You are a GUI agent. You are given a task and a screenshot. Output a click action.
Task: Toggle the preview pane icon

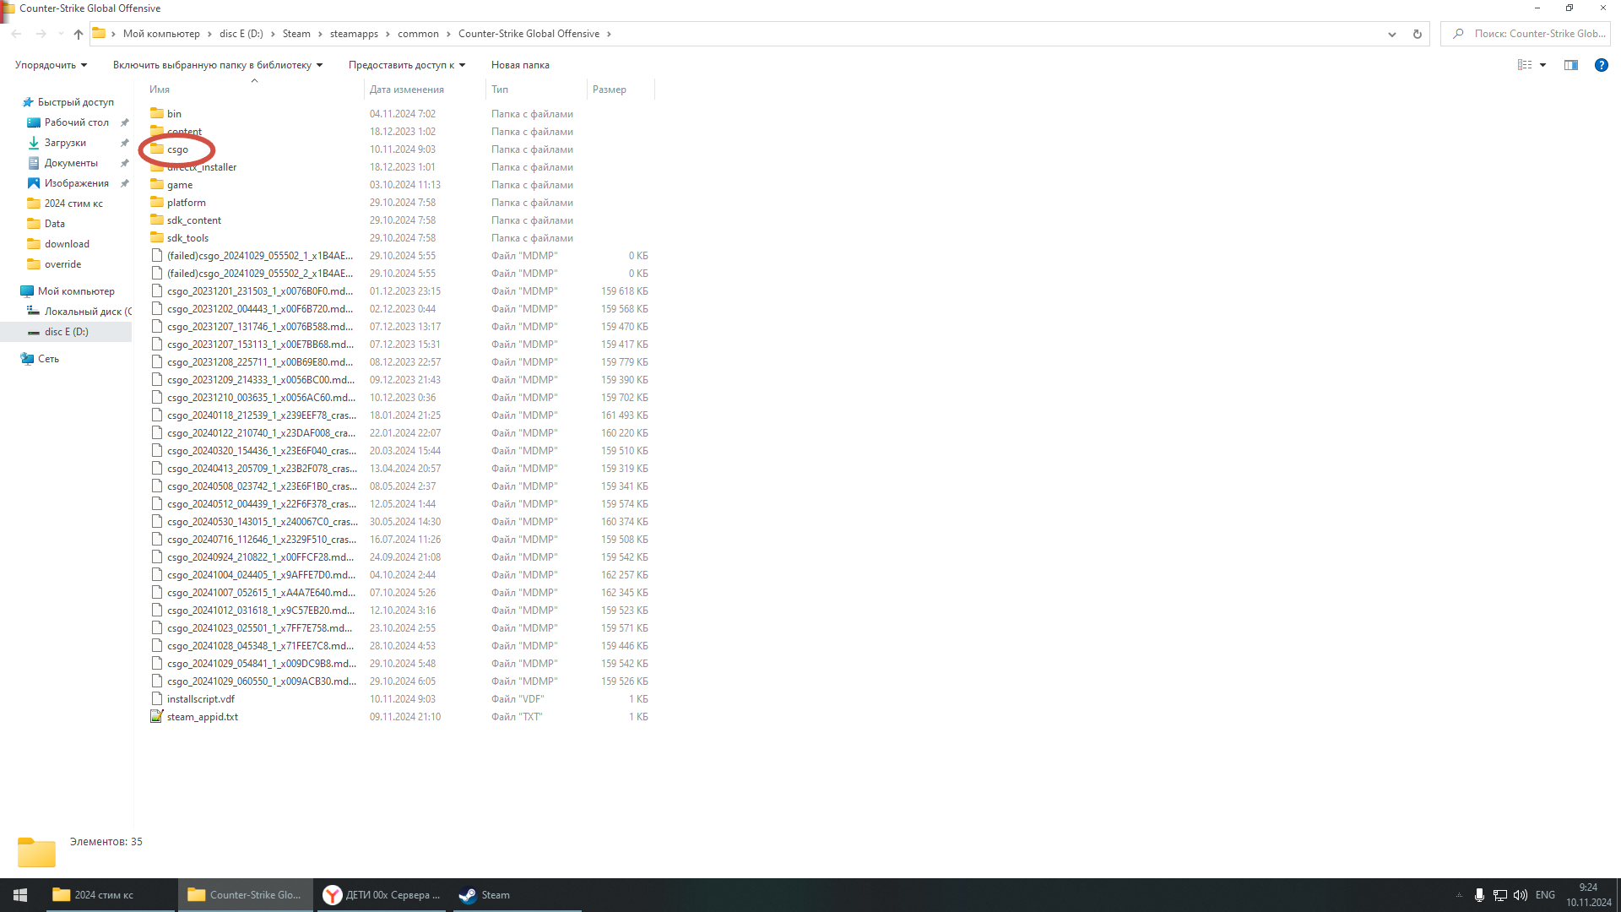click(x=1571, y=65)
